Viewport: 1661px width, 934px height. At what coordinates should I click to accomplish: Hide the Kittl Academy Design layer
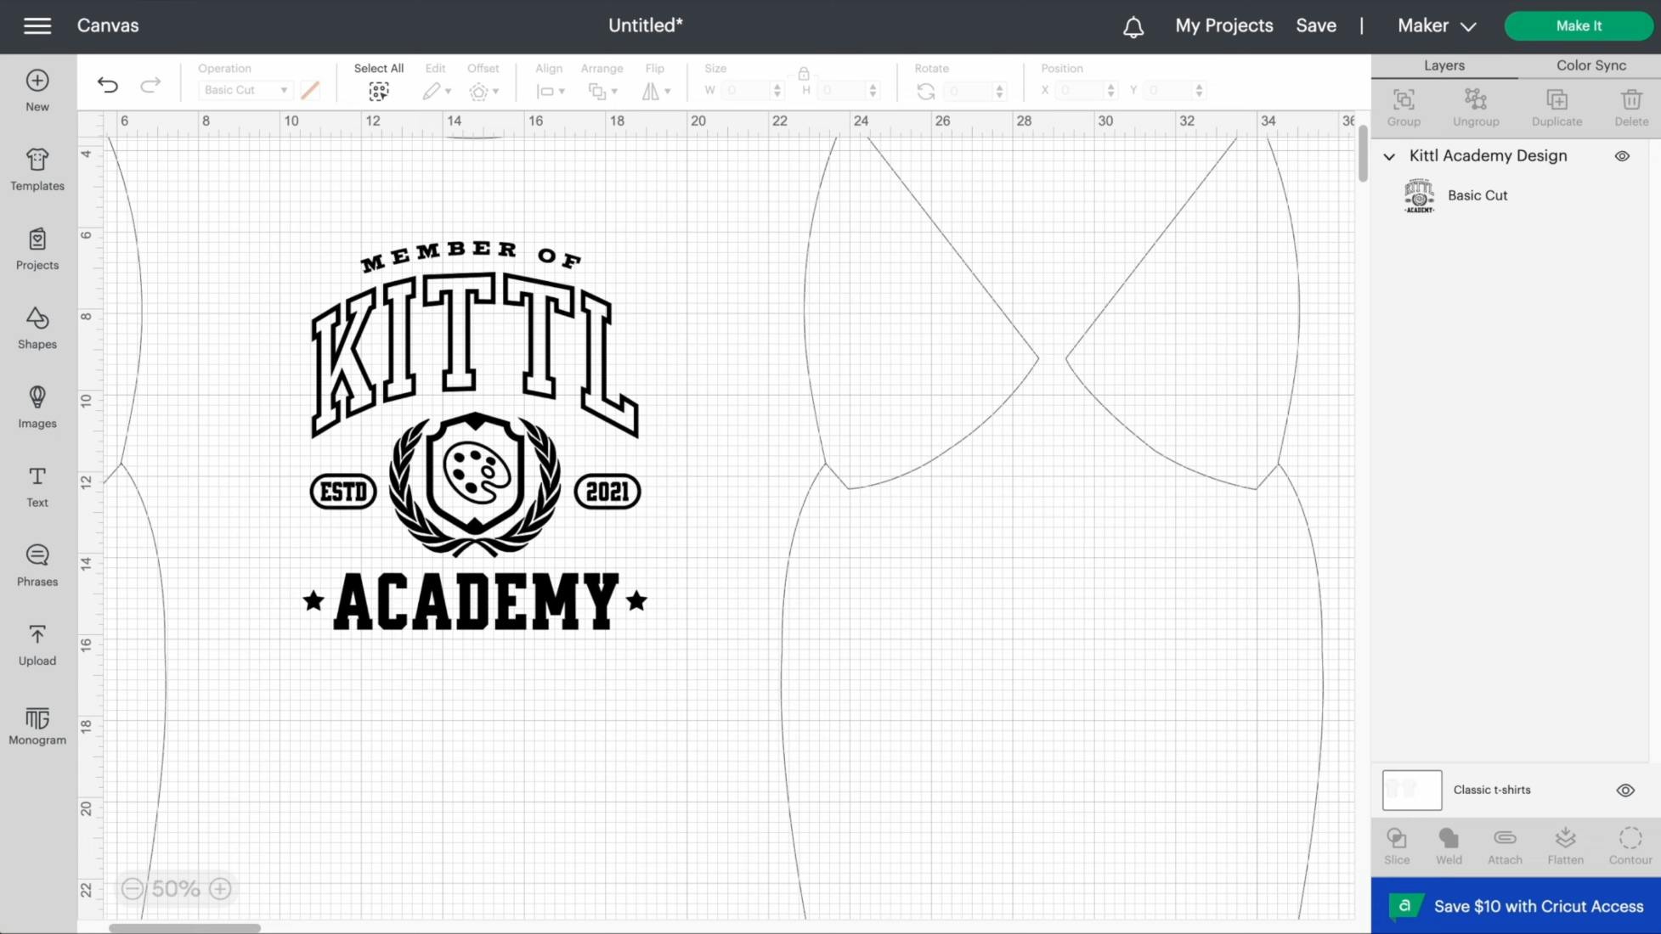(x=1622, y=155)
